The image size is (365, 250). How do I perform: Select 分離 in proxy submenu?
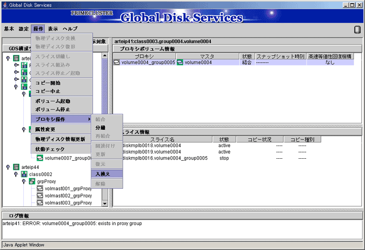107,128
